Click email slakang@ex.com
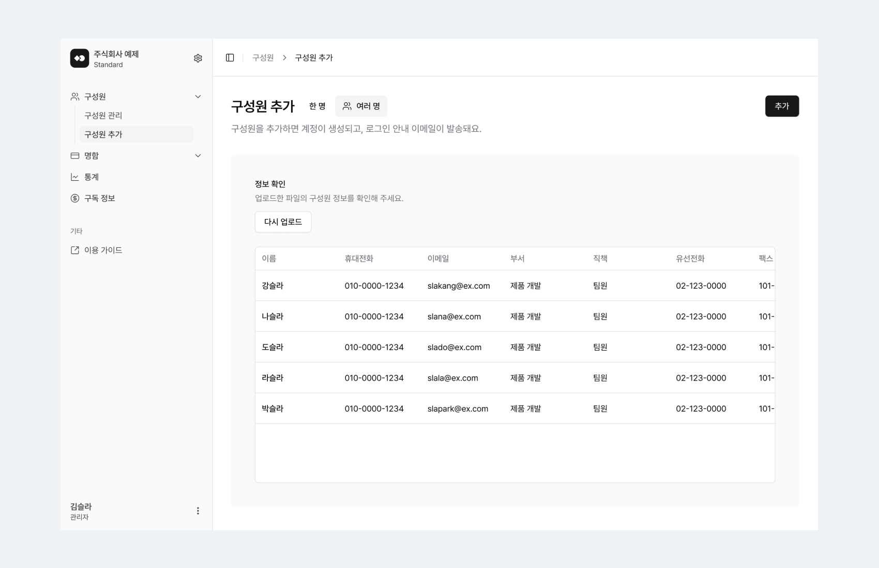The image size is (879, 568). pos(459,286)
